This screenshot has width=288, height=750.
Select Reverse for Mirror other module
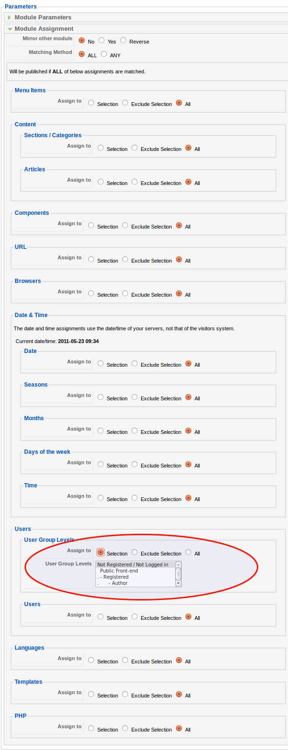[x=123, y=40]
